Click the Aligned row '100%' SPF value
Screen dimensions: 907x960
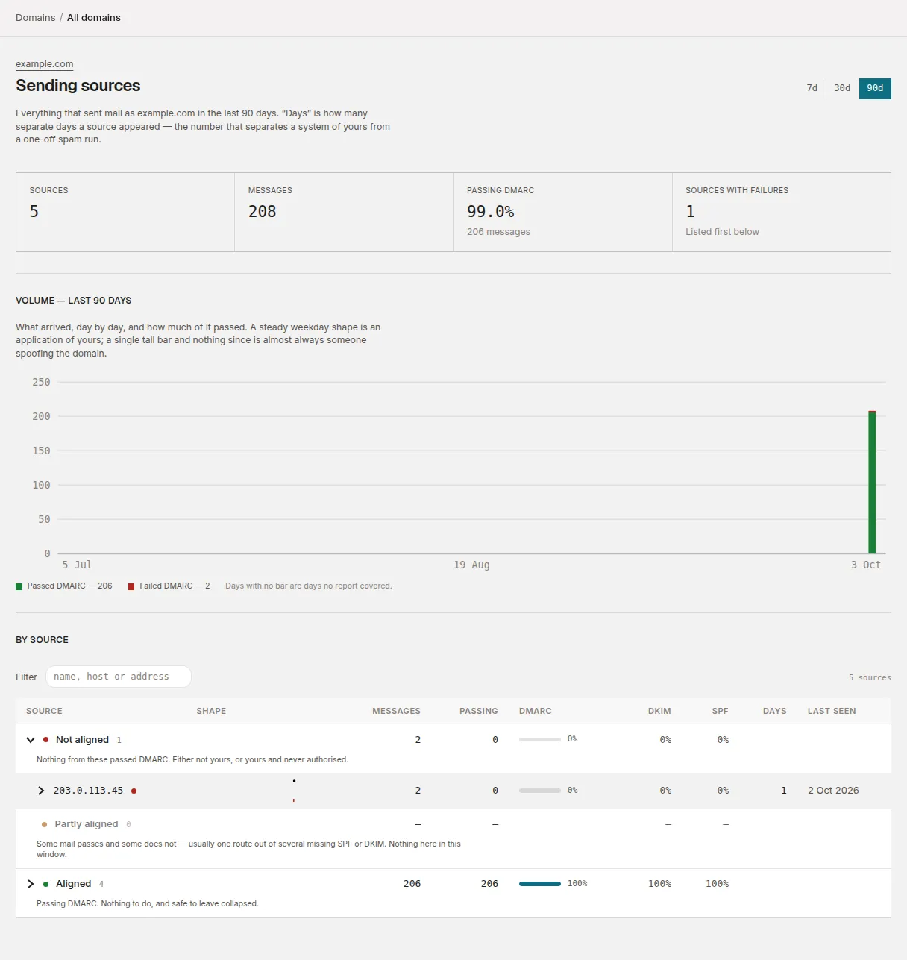pyautogui.click(x=717, y=884)
